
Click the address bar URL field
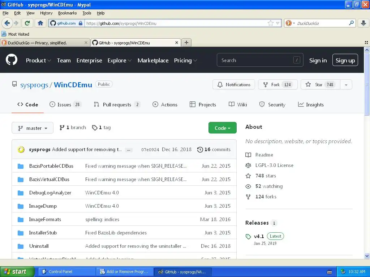coord(176,23)
